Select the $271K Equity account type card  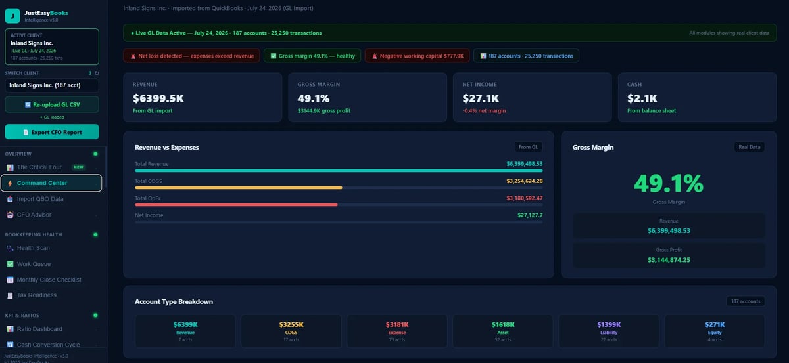[715, 331]
